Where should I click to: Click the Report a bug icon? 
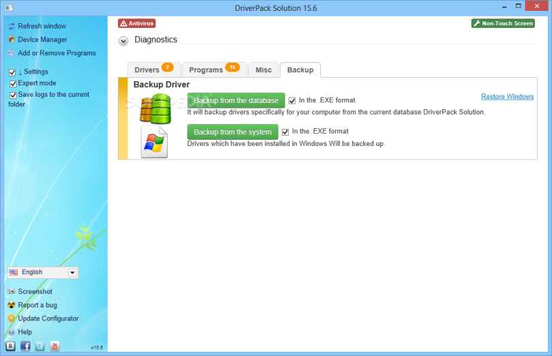(x=12, y=306)
